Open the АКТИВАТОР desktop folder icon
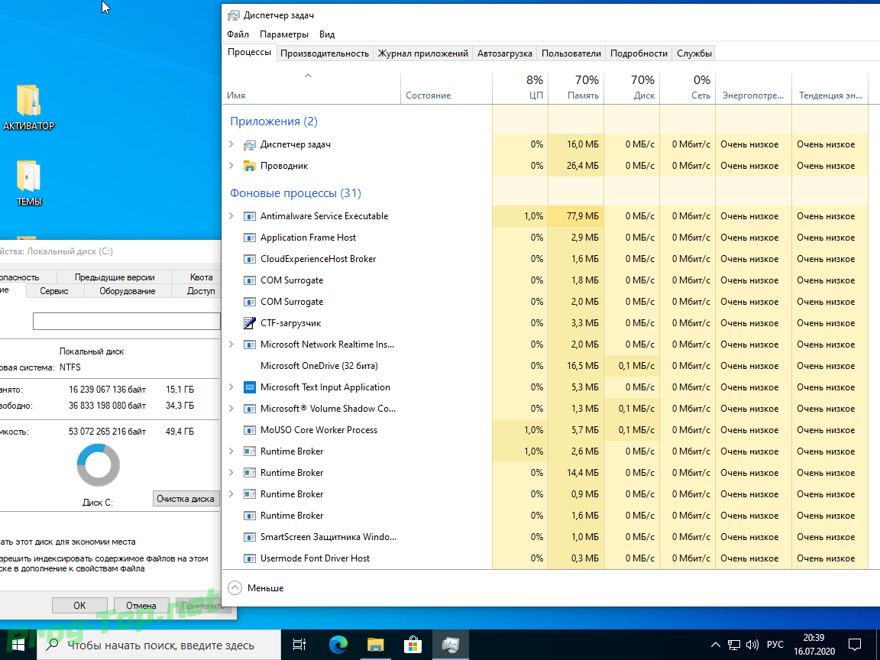The width and height of the screenshot is (880, 660). pos(28,102)
